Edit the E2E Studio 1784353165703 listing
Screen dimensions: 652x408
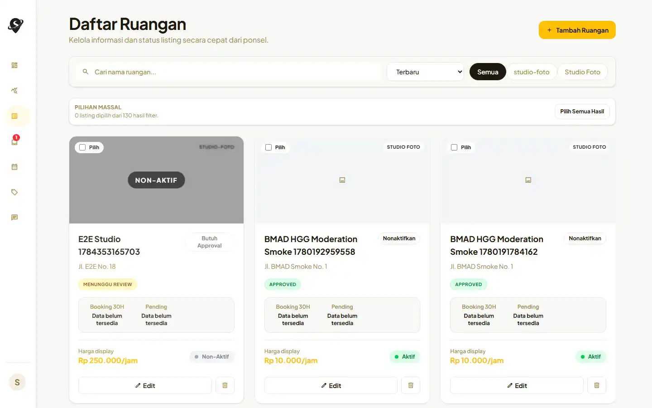tap(145, 385)
